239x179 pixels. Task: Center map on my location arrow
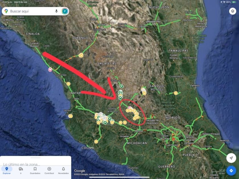tap(231, 158)
